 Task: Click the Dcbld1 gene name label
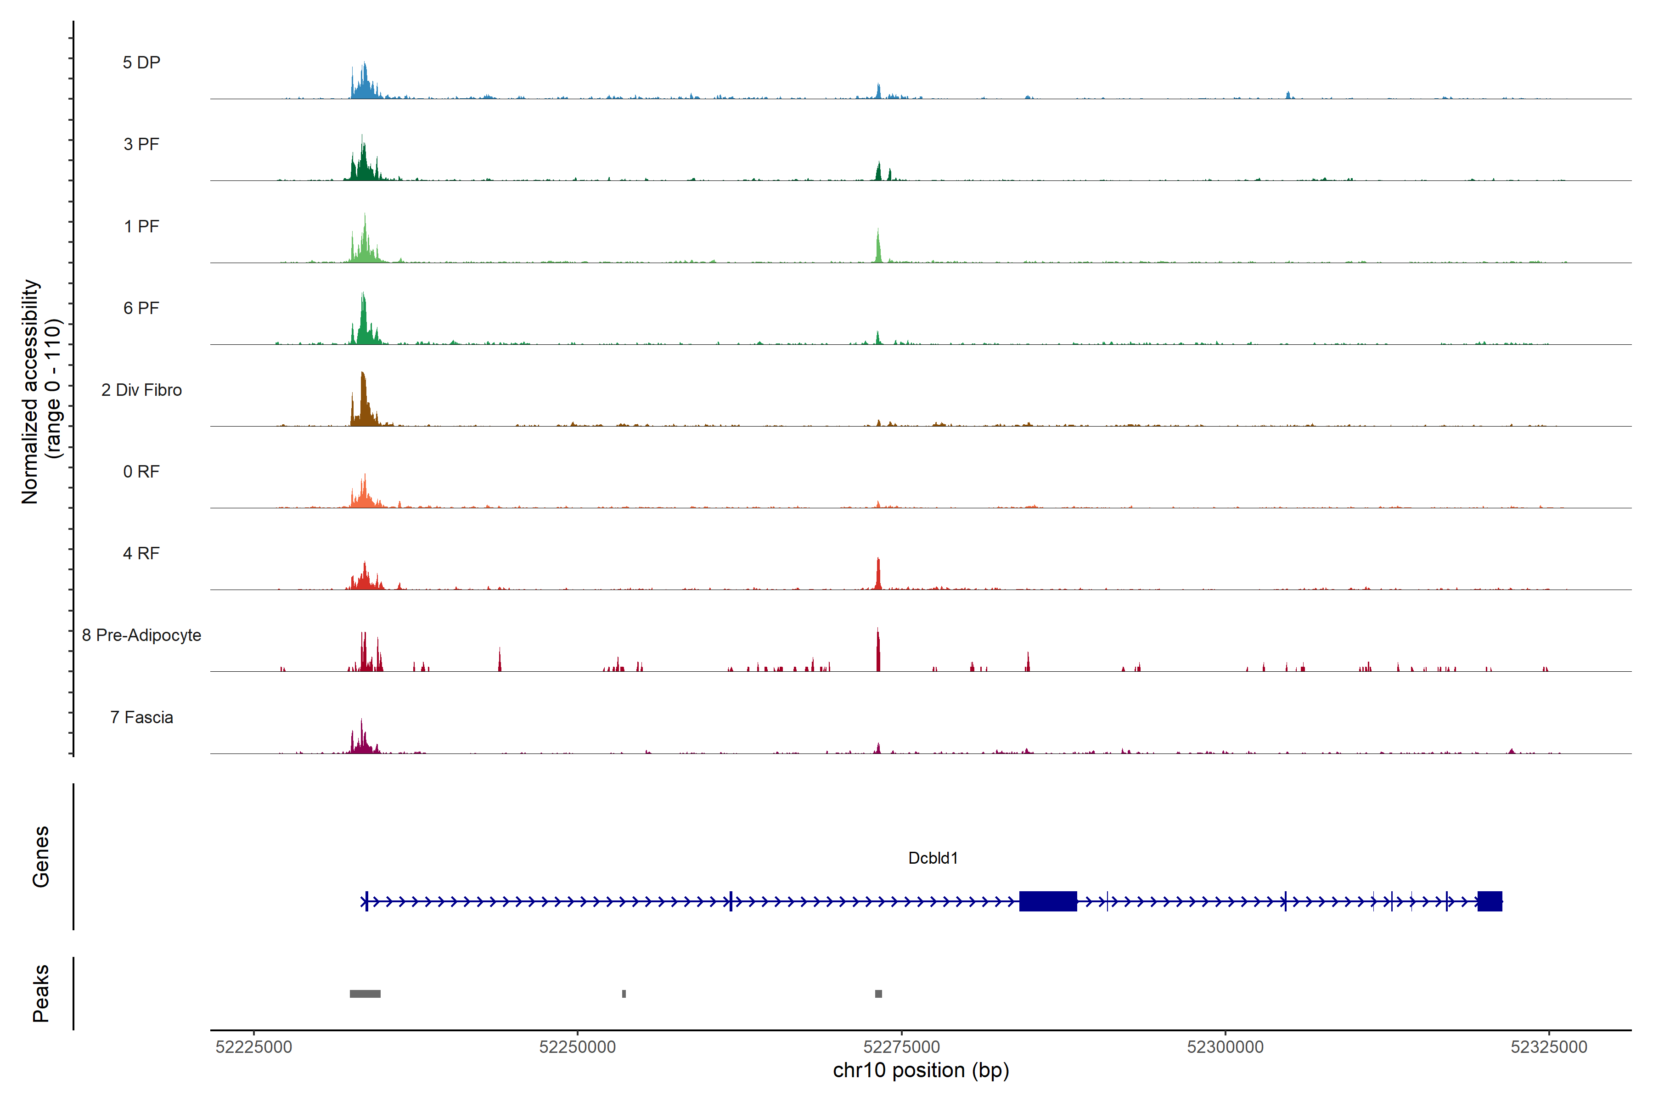933,858
